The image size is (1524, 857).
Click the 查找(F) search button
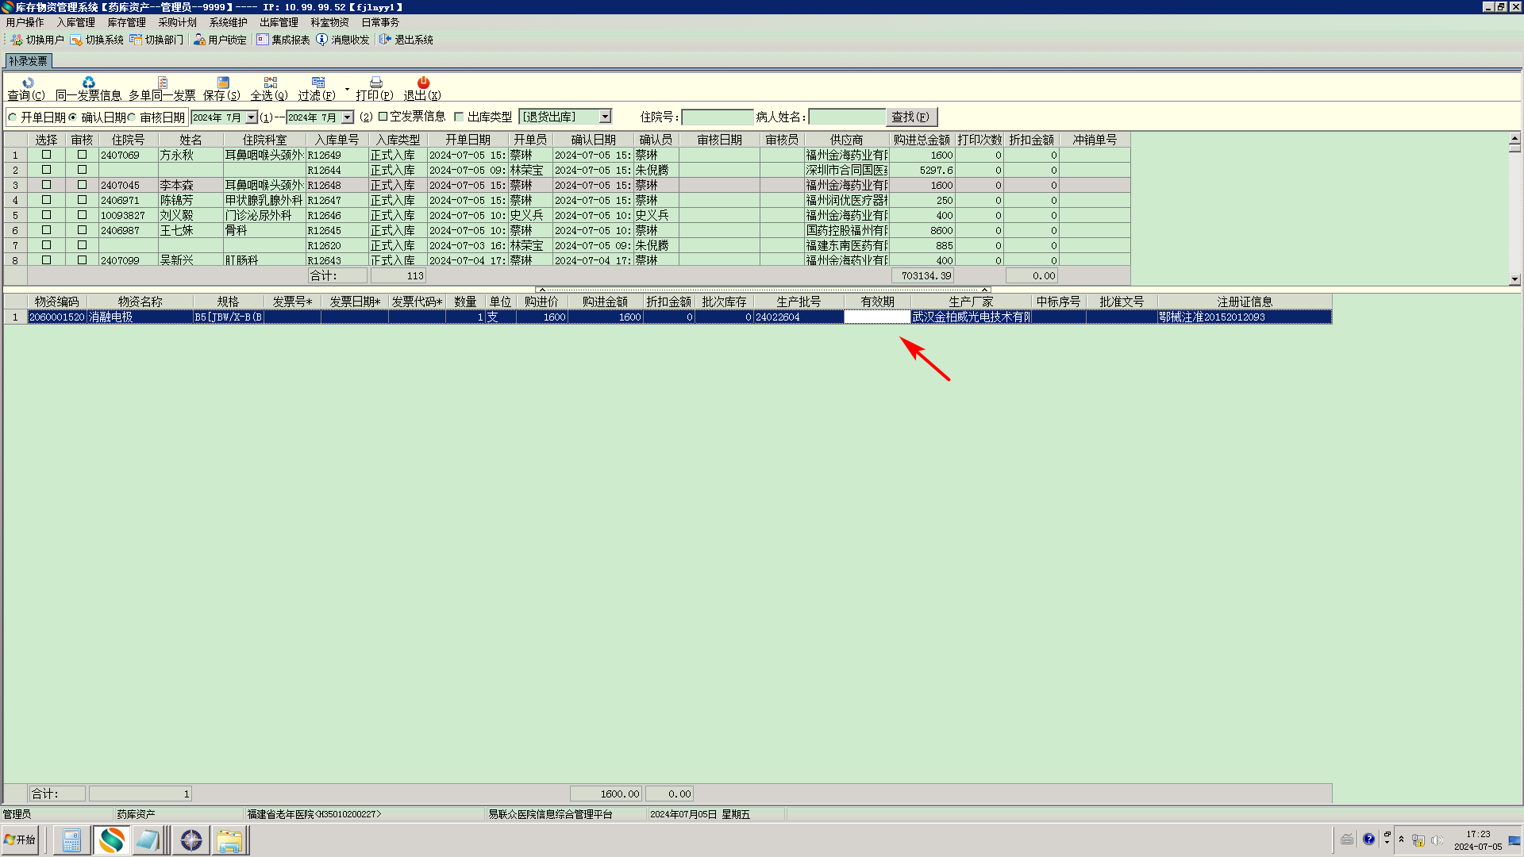tap(910, 117)
